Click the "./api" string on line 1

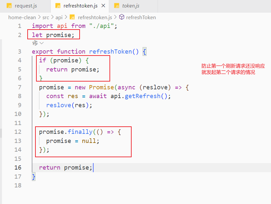click(101, 26)
